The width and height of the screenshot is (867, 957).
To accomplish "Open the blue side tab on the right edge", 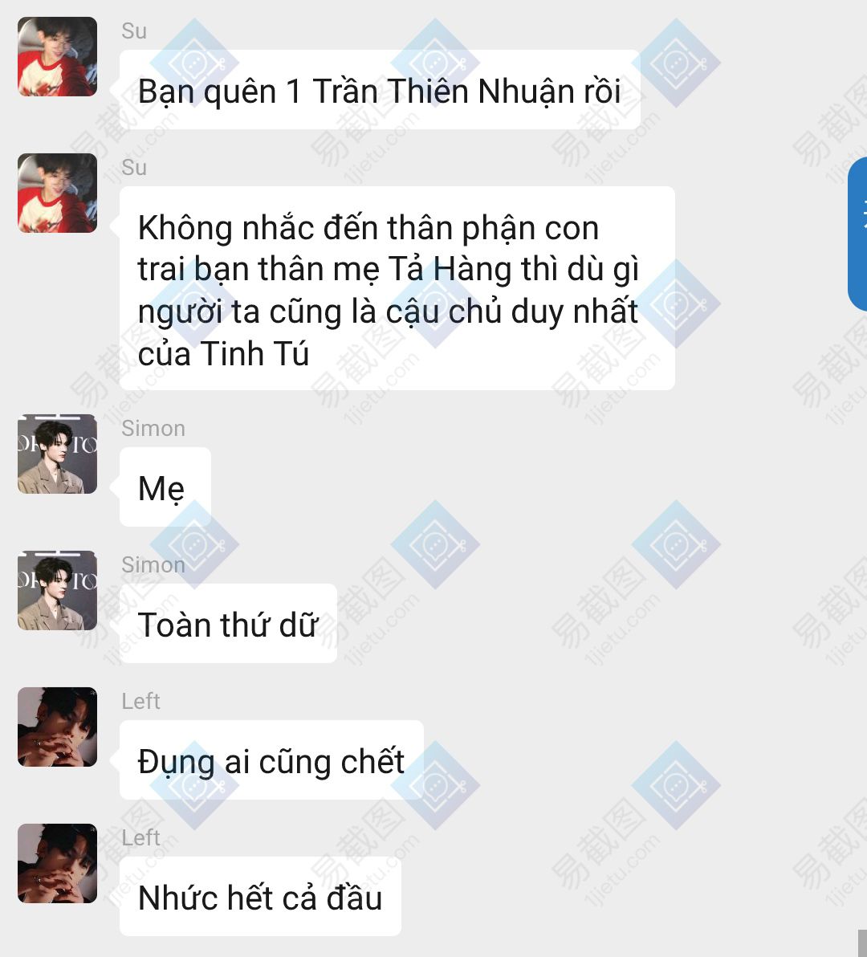I will tap(858, 234).
